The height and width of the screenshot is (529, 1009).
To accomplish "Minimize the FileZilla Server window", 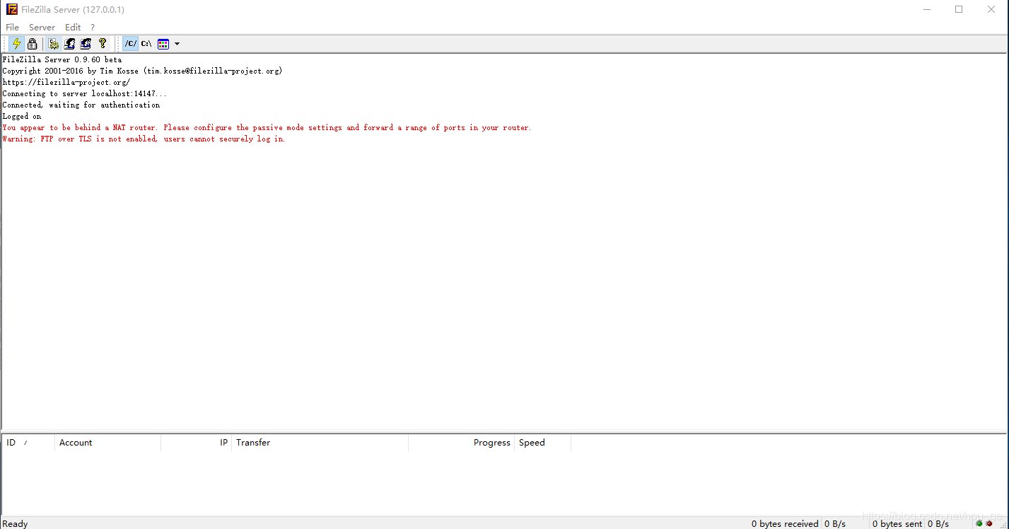I will coord(926,9).
